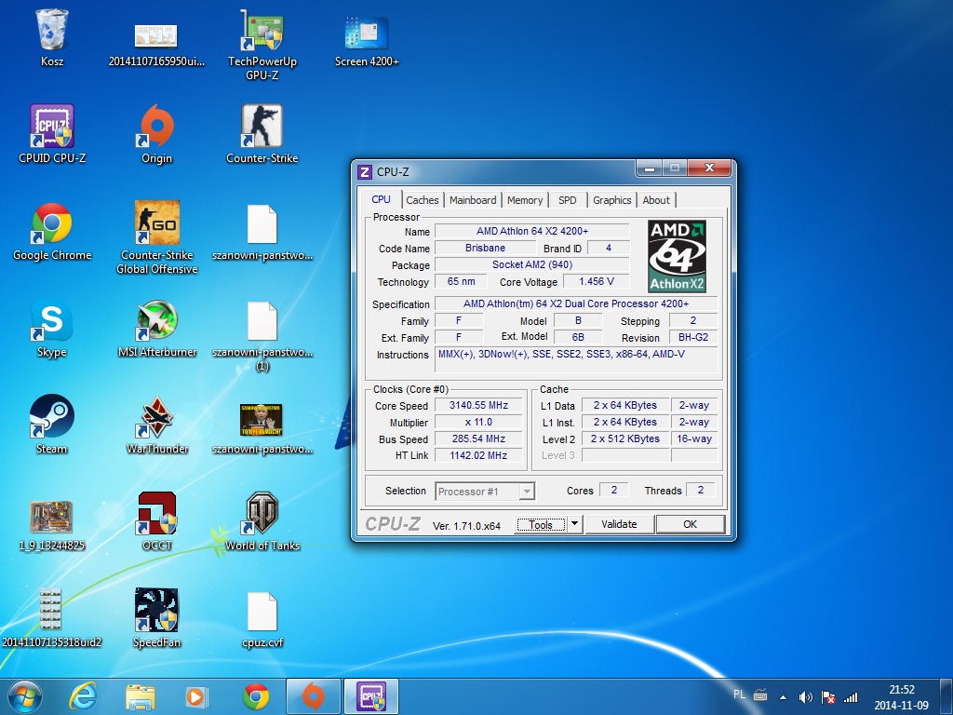
Task: Click the Code Name value Brisbane
Action: point(485,248)
